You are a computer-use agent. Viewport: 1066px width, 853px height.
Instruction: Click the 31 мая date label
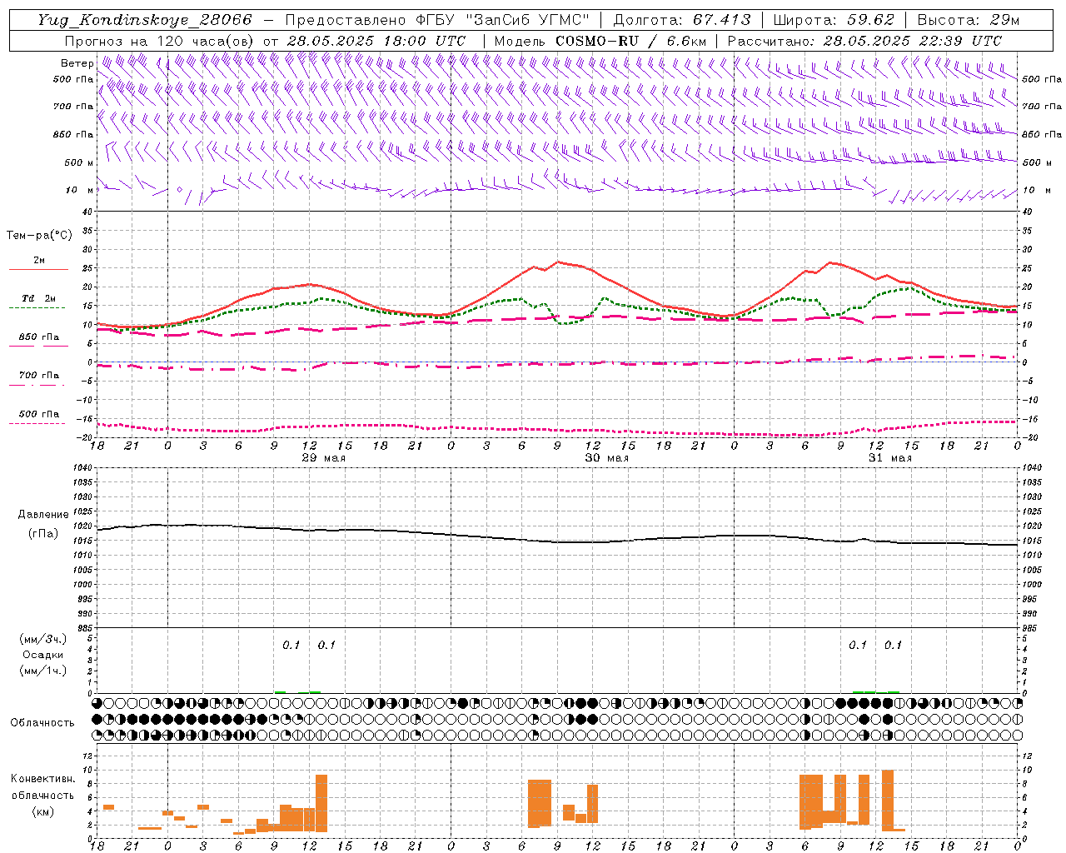click(890, 458)
